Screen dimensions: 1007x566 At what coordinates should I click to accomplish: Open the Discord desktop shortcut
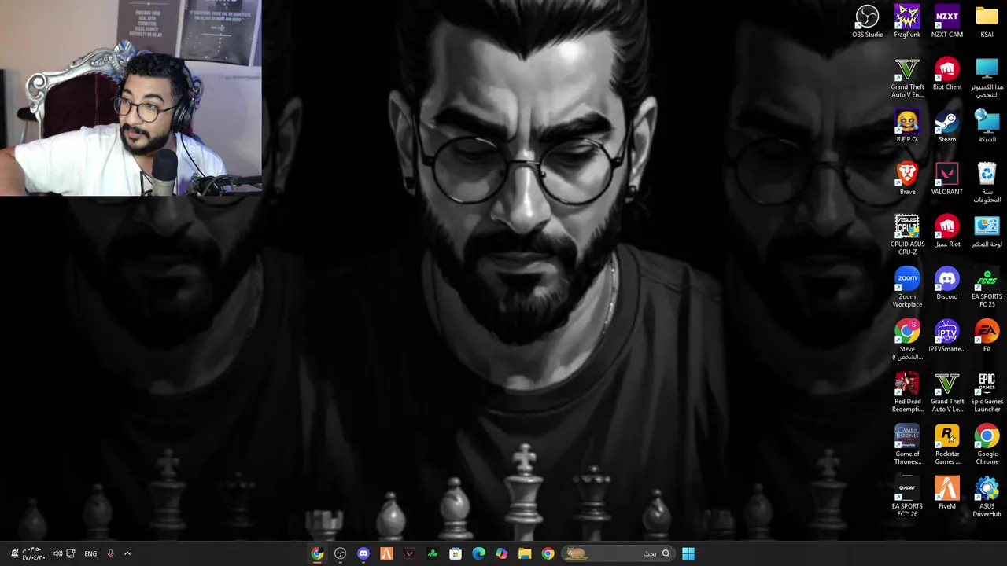[x=947, y=284]
